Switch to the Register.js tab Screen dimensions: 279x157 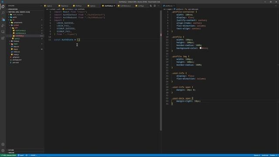[65, 6]
